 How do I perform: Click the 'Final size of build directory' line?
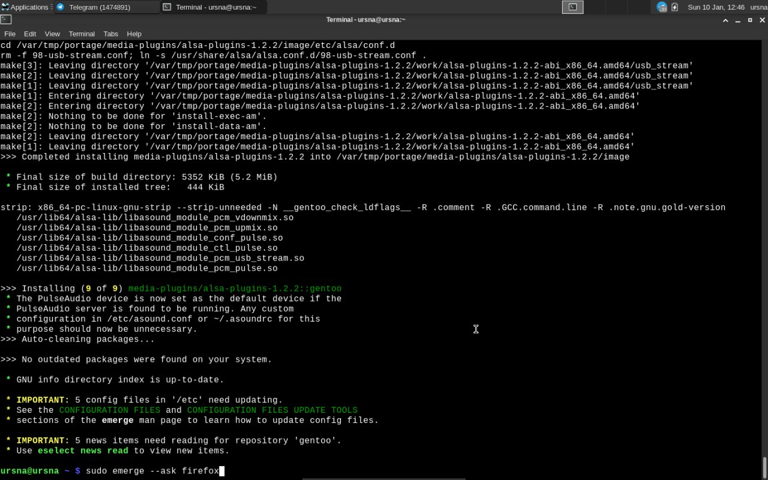[142, 177]
